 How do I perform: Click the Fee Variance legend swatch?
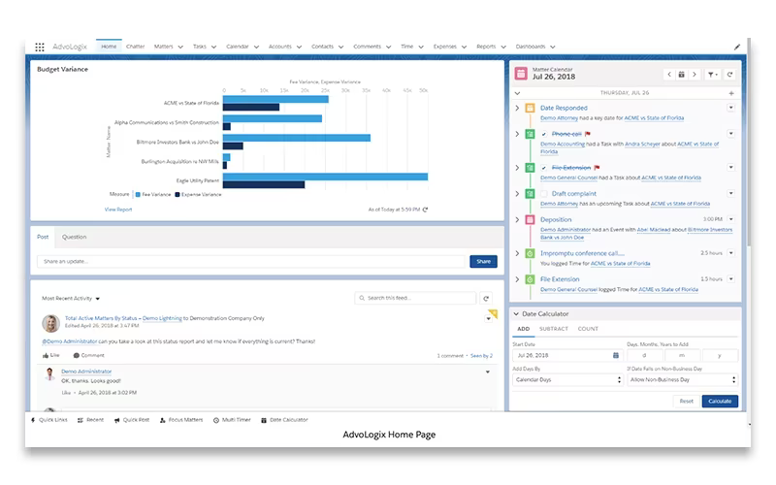pyautogui.click(x=138, y=195)
